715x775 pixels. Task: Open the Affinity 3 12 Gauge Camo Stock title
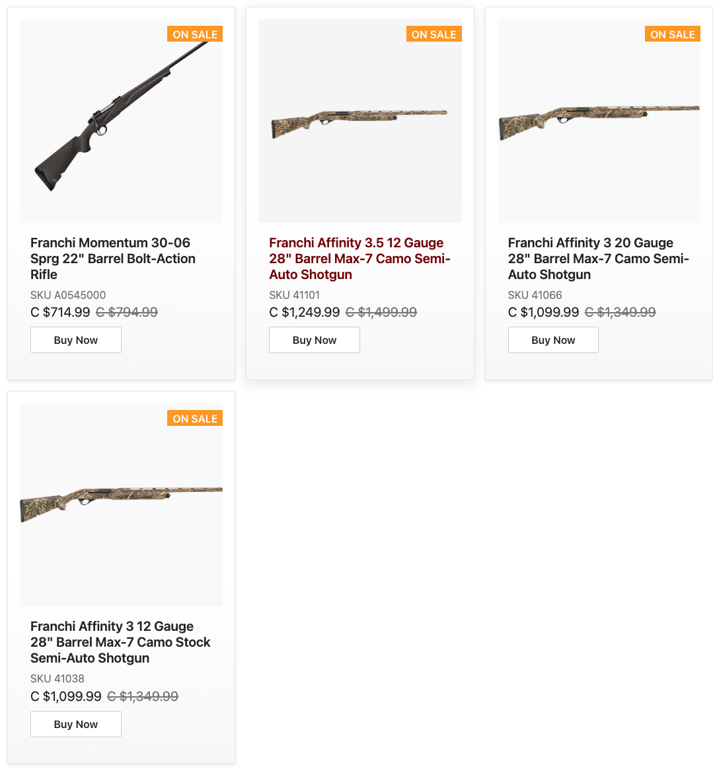[x=120, y=642]
